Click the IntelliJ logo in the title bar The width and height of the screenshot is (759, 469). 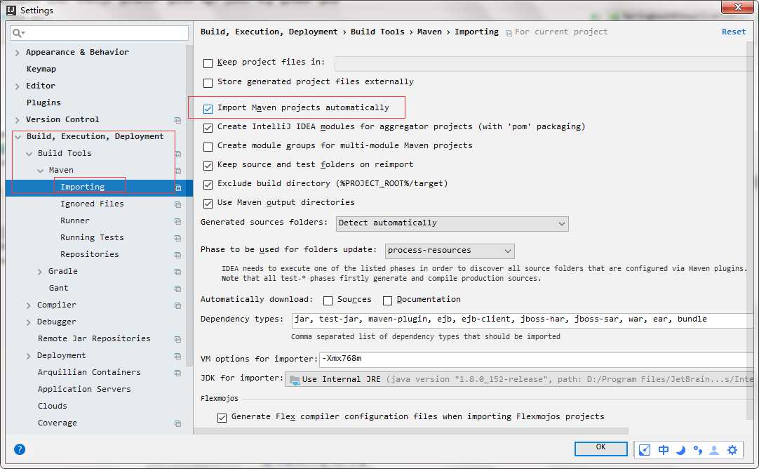coord(11,10)
